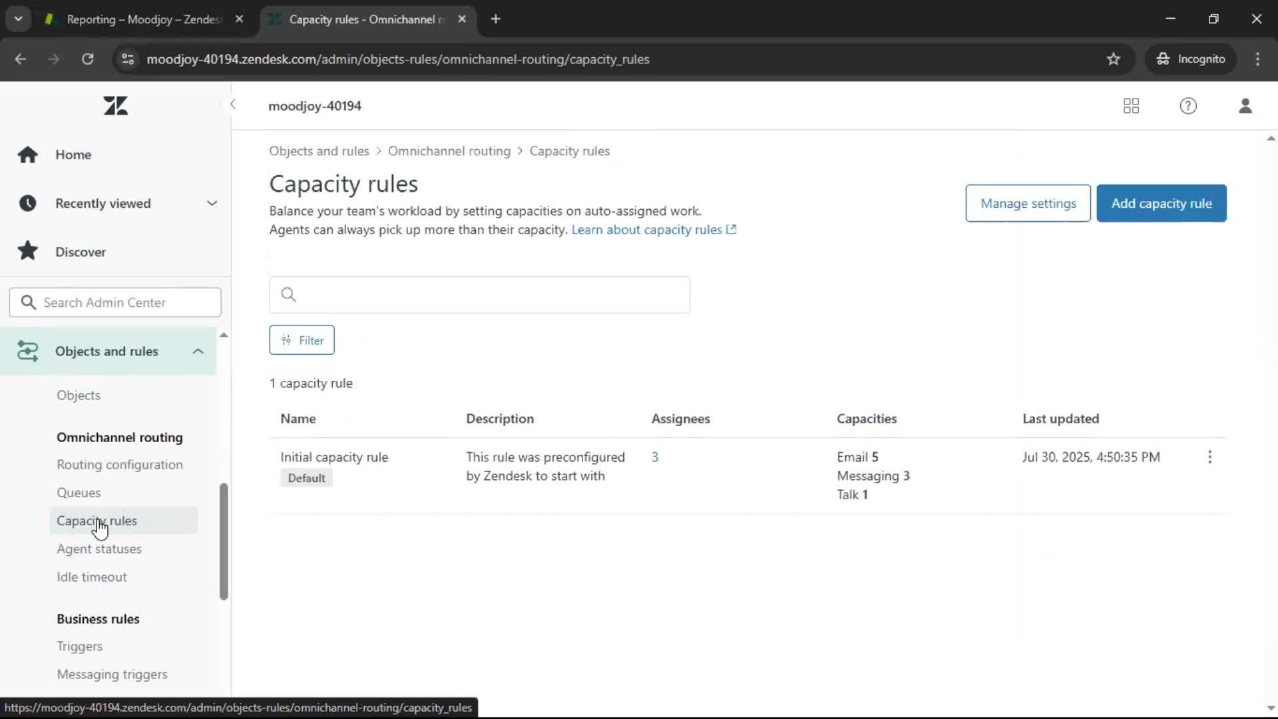
Task: Open the three-dot menu for Initial capacity rule
Action: [x=1209, y=457]
